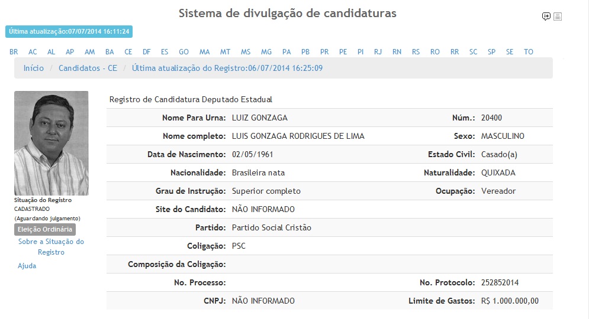Screen dimensions: 589x319
Task: Select the SP state link
Action: (x=491, y=52)
